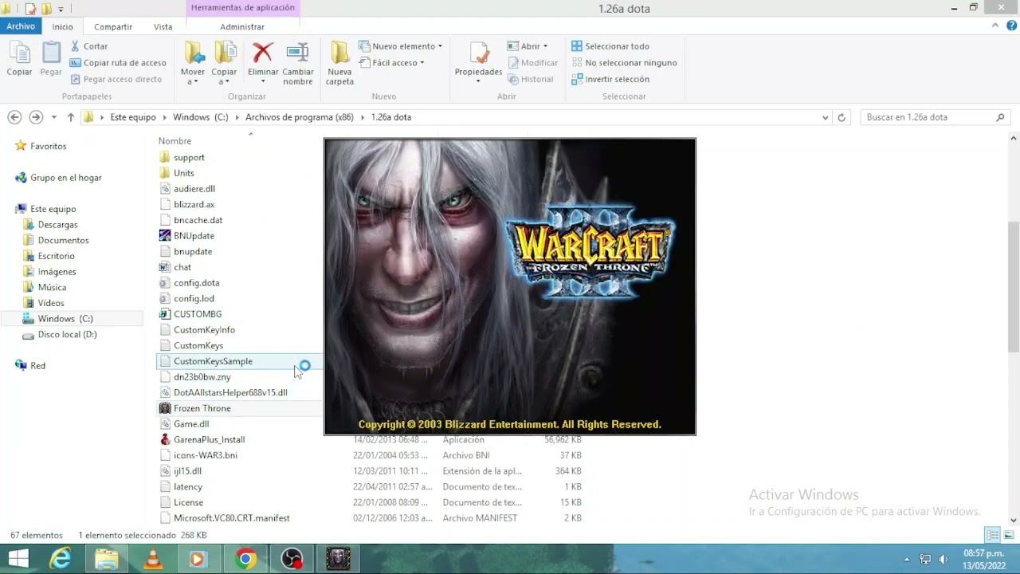The image size is (1020, 574).
Task: Switch to details view icon in status bar
Action: click(992, 535)
